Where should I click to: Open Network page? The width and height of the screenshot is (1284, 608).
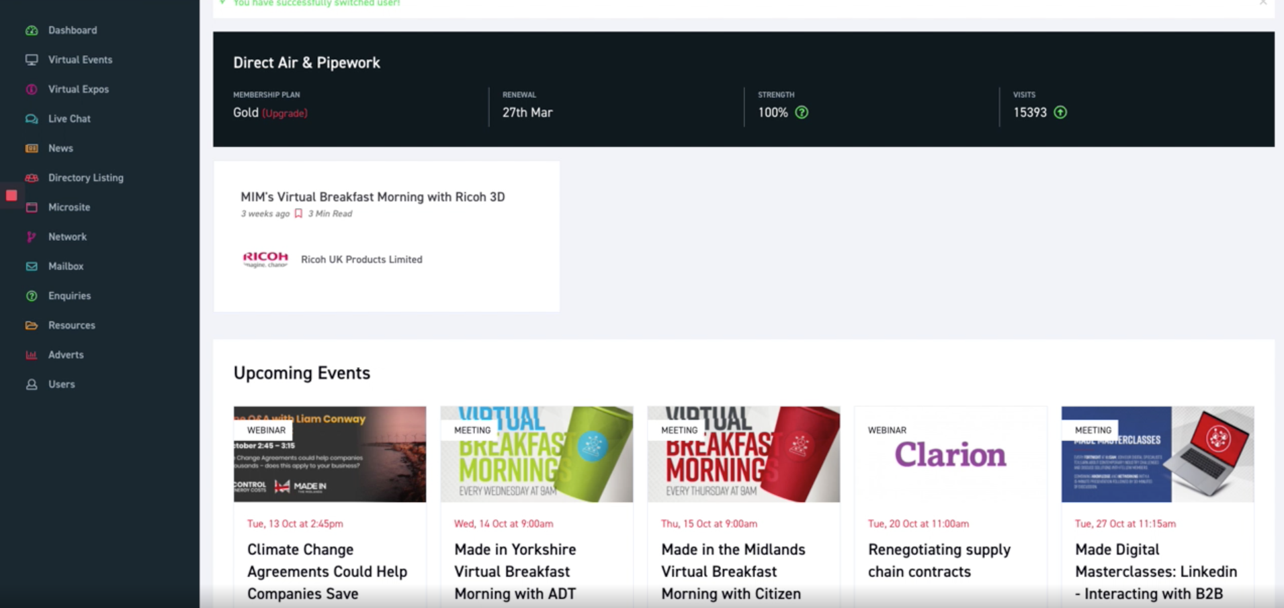[x=67, y=237]
